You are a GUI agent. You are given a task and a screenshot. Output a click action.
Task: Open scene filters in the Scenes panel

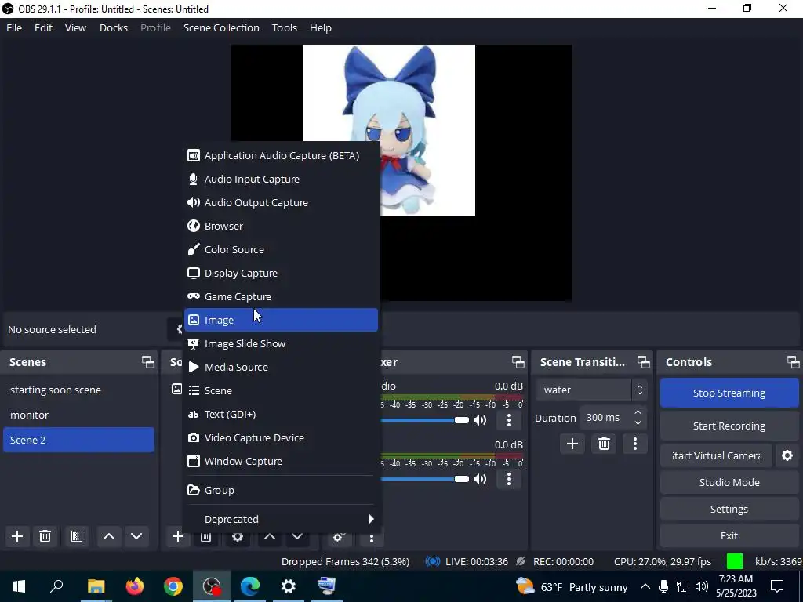[x=77, y=536]
